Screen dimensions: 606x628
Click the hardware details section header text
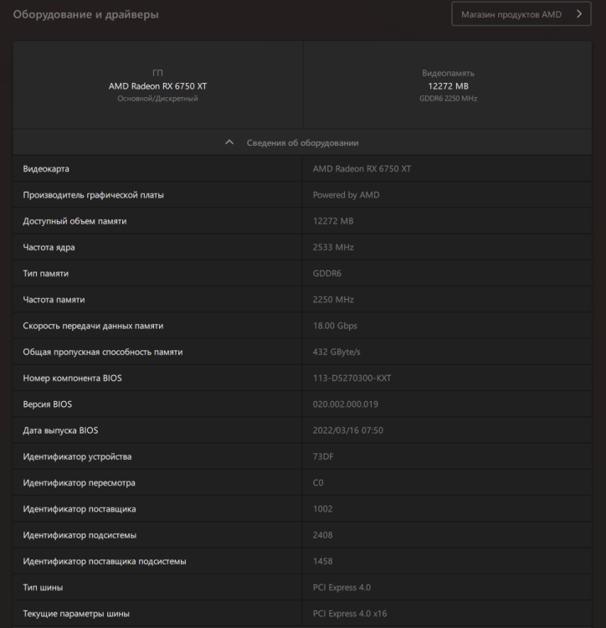(x=302, y=142)
